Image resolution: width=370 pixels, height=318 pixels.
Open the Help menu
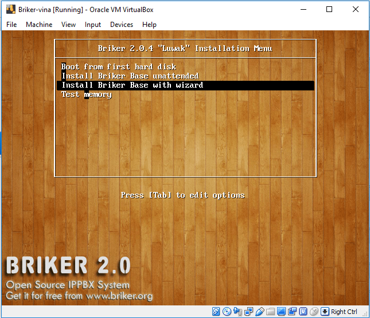[x=149, y=25]
